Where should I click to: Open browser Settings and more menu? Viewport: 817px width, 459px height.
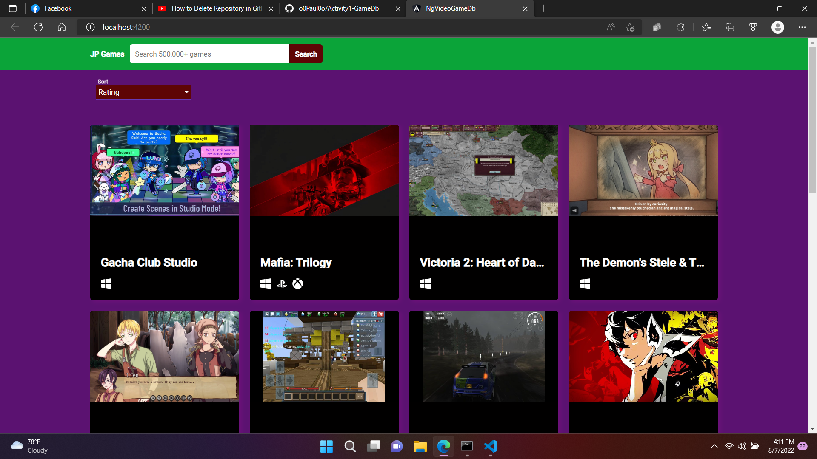point(802,27)
